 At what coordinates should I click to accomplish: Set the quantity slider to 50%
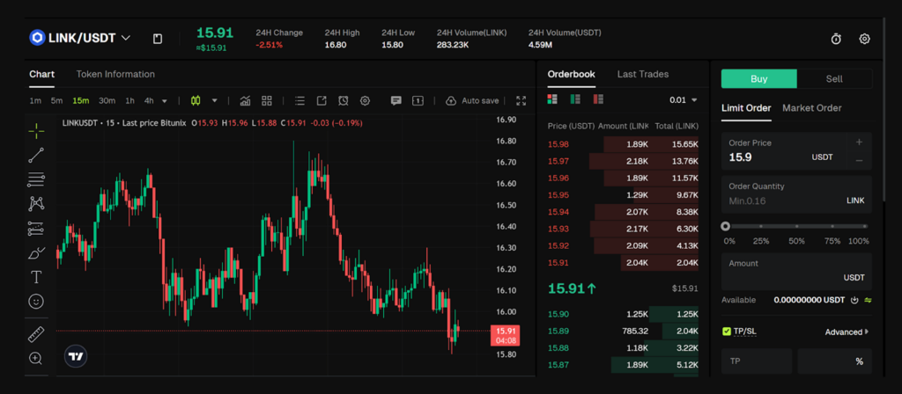pos(796,226)
